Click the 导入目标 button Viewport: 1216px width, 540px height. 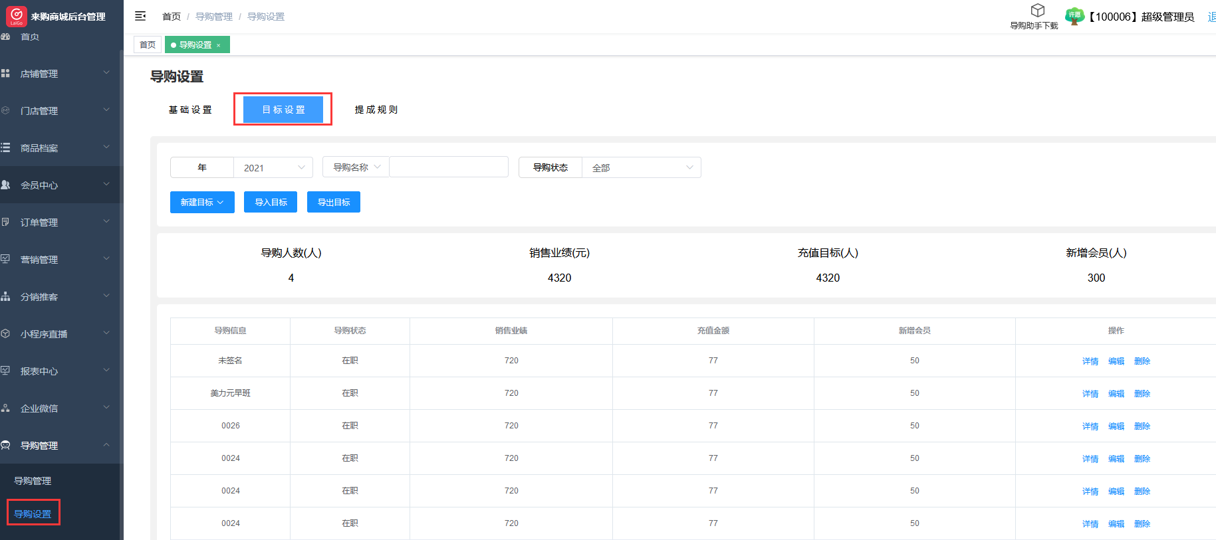pyautogui.click(x=271, y=203)
